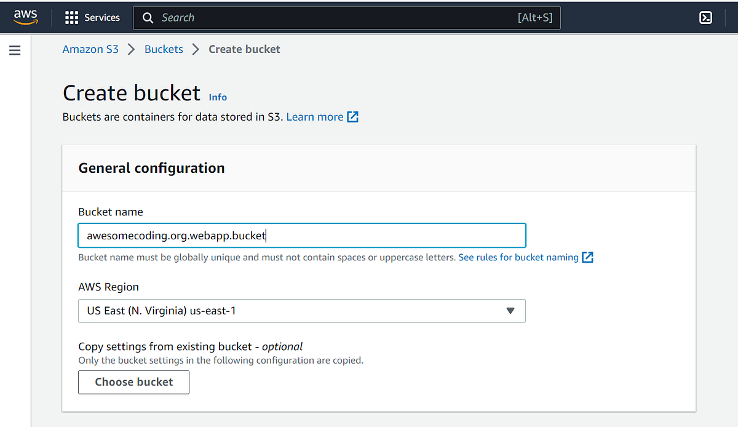Launch CloudShell using the terminal icon

coord(705,17)
